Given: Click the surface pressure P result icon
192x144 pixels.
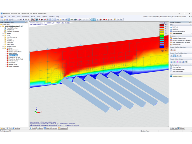Looking at the screenshot, I should pos(171,50).
